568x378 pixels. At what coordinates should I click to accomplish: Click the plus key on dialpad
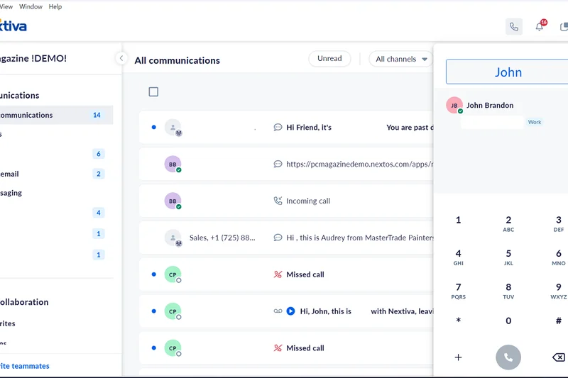pos(458,357)
